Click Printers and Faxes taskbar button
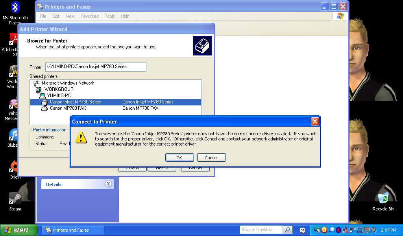The width and height of the screenshot is (403, 236). click(x=73, y=230)
